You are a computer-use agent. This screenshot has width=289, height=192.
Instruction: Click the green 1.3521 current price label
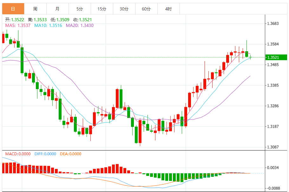click(276, 57)
